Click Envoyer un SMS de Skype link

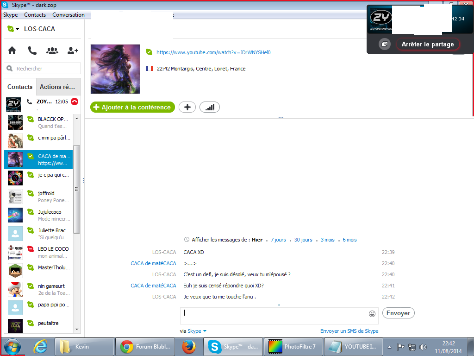[x=349, y=331]
